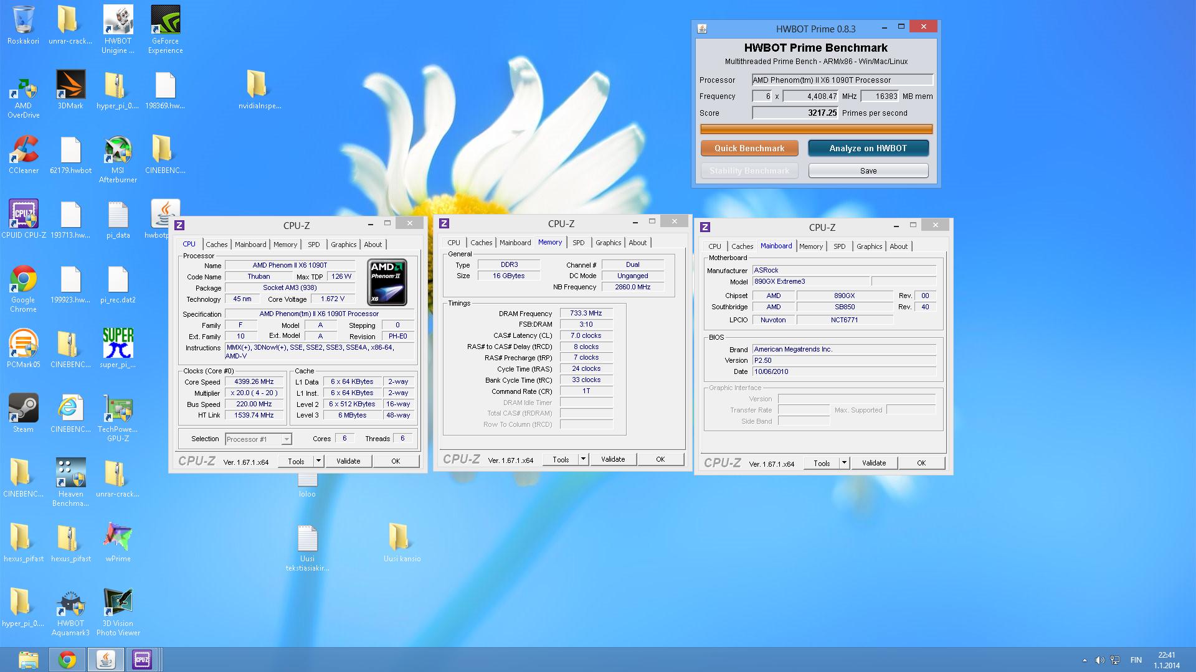Launch Google Chrome from desktop
This screenshot has width=1196, height=672.
point(23,288)
